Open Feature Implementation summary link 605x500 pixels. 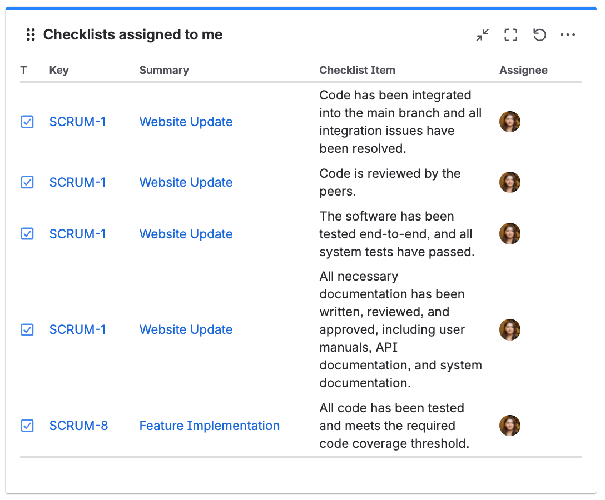coord(210,426)
